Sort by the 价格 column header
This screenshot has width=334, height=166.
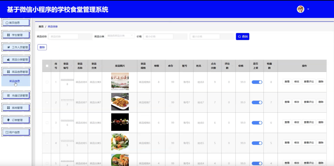tap(242, 66)
